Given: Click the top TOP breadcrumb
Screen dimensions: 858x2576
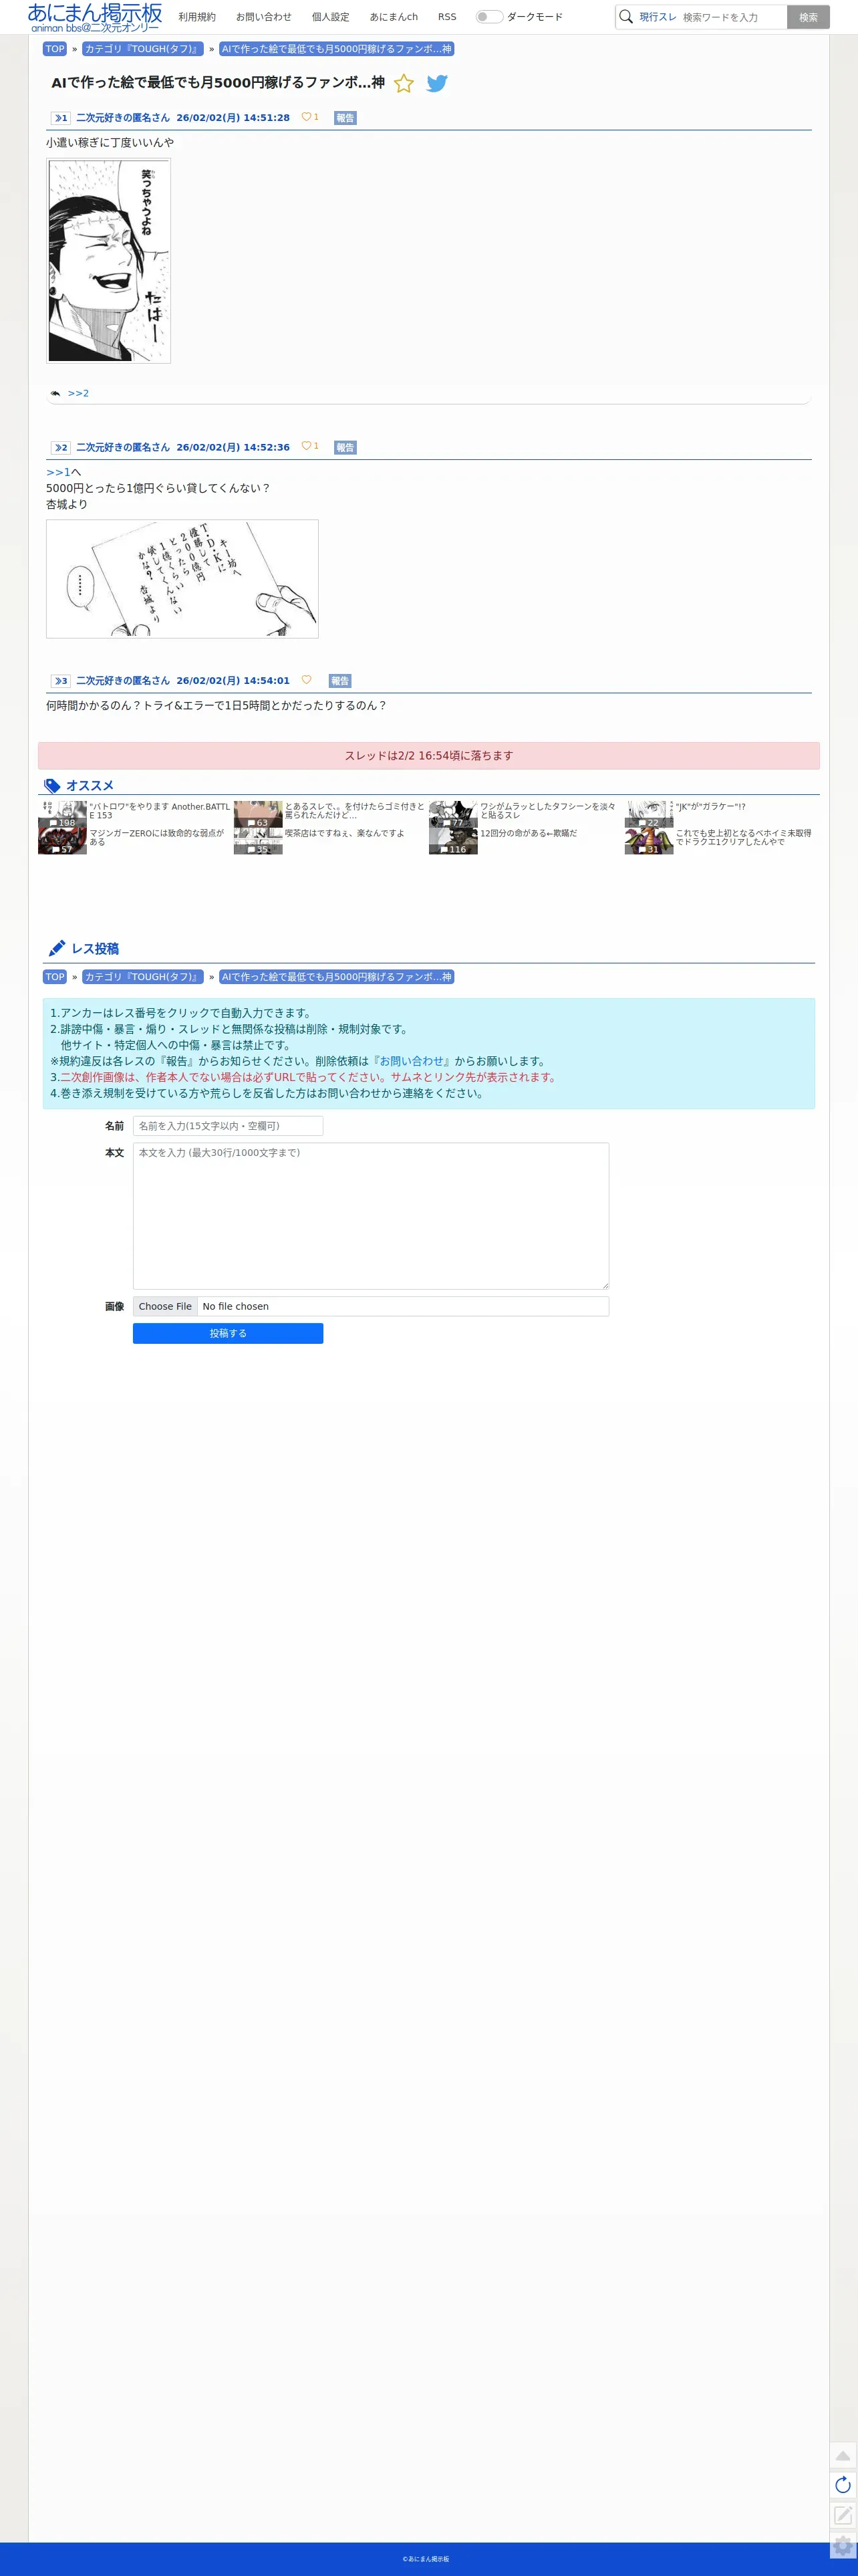Looking at the screenshot, I should coord(55,49).
